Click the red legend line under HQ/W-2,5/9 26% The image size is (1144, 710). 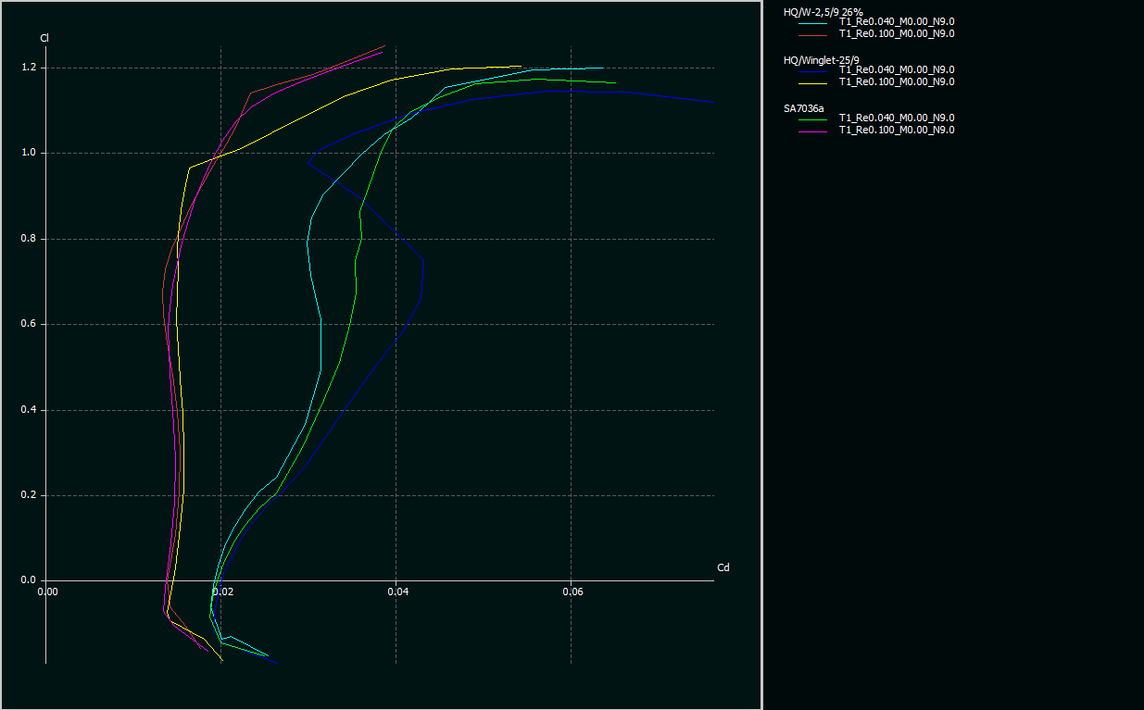[x=813, y=34]
